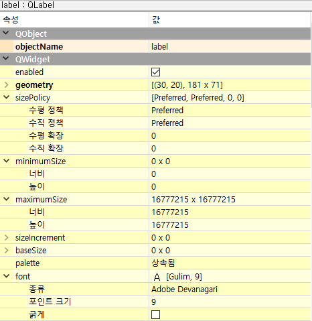Select the sizeIncrement 0 x 0 value
Screen dimensions: 312x321
(x=230, y=238)
